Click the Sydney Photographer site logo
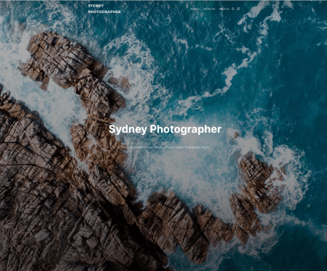 coord(104,9)
